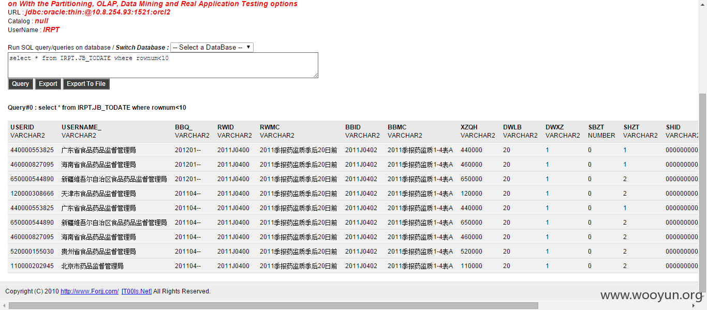Click the SHZT column header
The height and width of the screenshot is (310, 707).
tap(631, 127)
